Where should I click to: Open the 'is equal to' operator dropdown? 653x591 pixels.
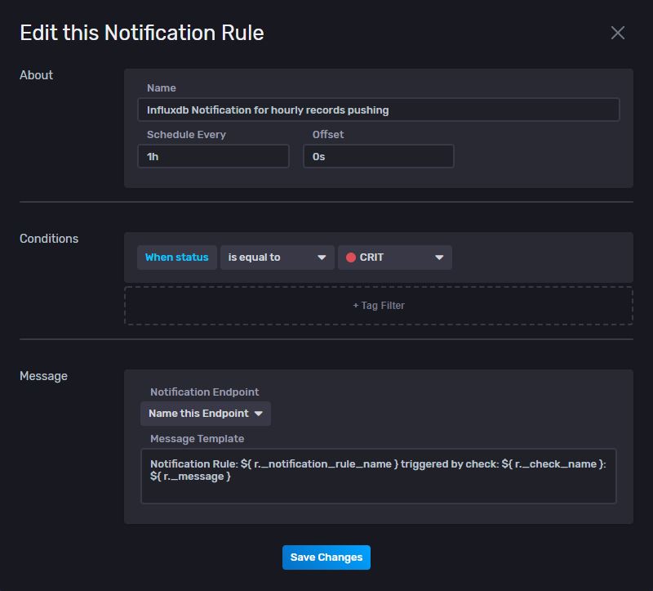pyautogui.click(x=278, y=257)
